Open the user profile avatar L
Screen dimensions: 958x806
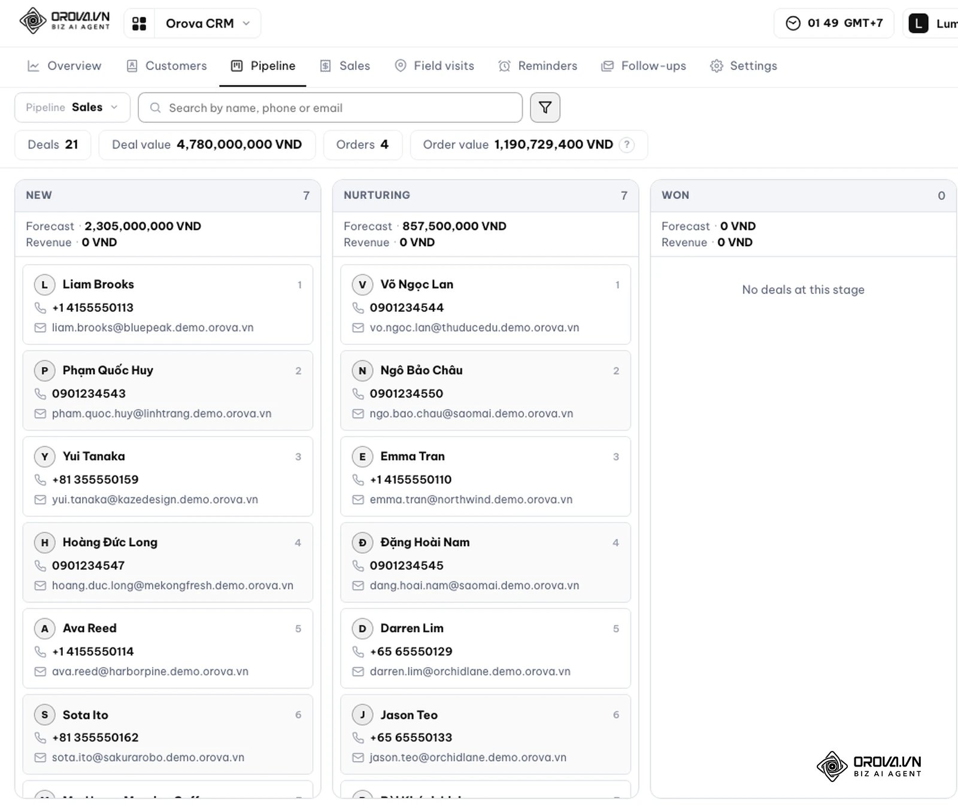[x=918, y=23]
